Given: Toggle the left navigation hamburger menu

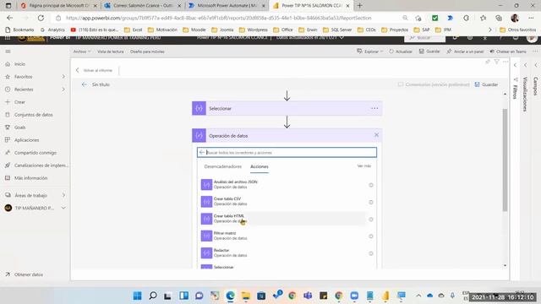Looking at the screenshot, I should point(8,52).
